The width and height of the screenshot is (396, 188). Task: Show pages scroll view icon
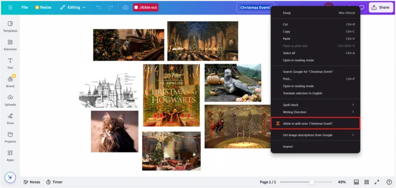coord(356,182)
